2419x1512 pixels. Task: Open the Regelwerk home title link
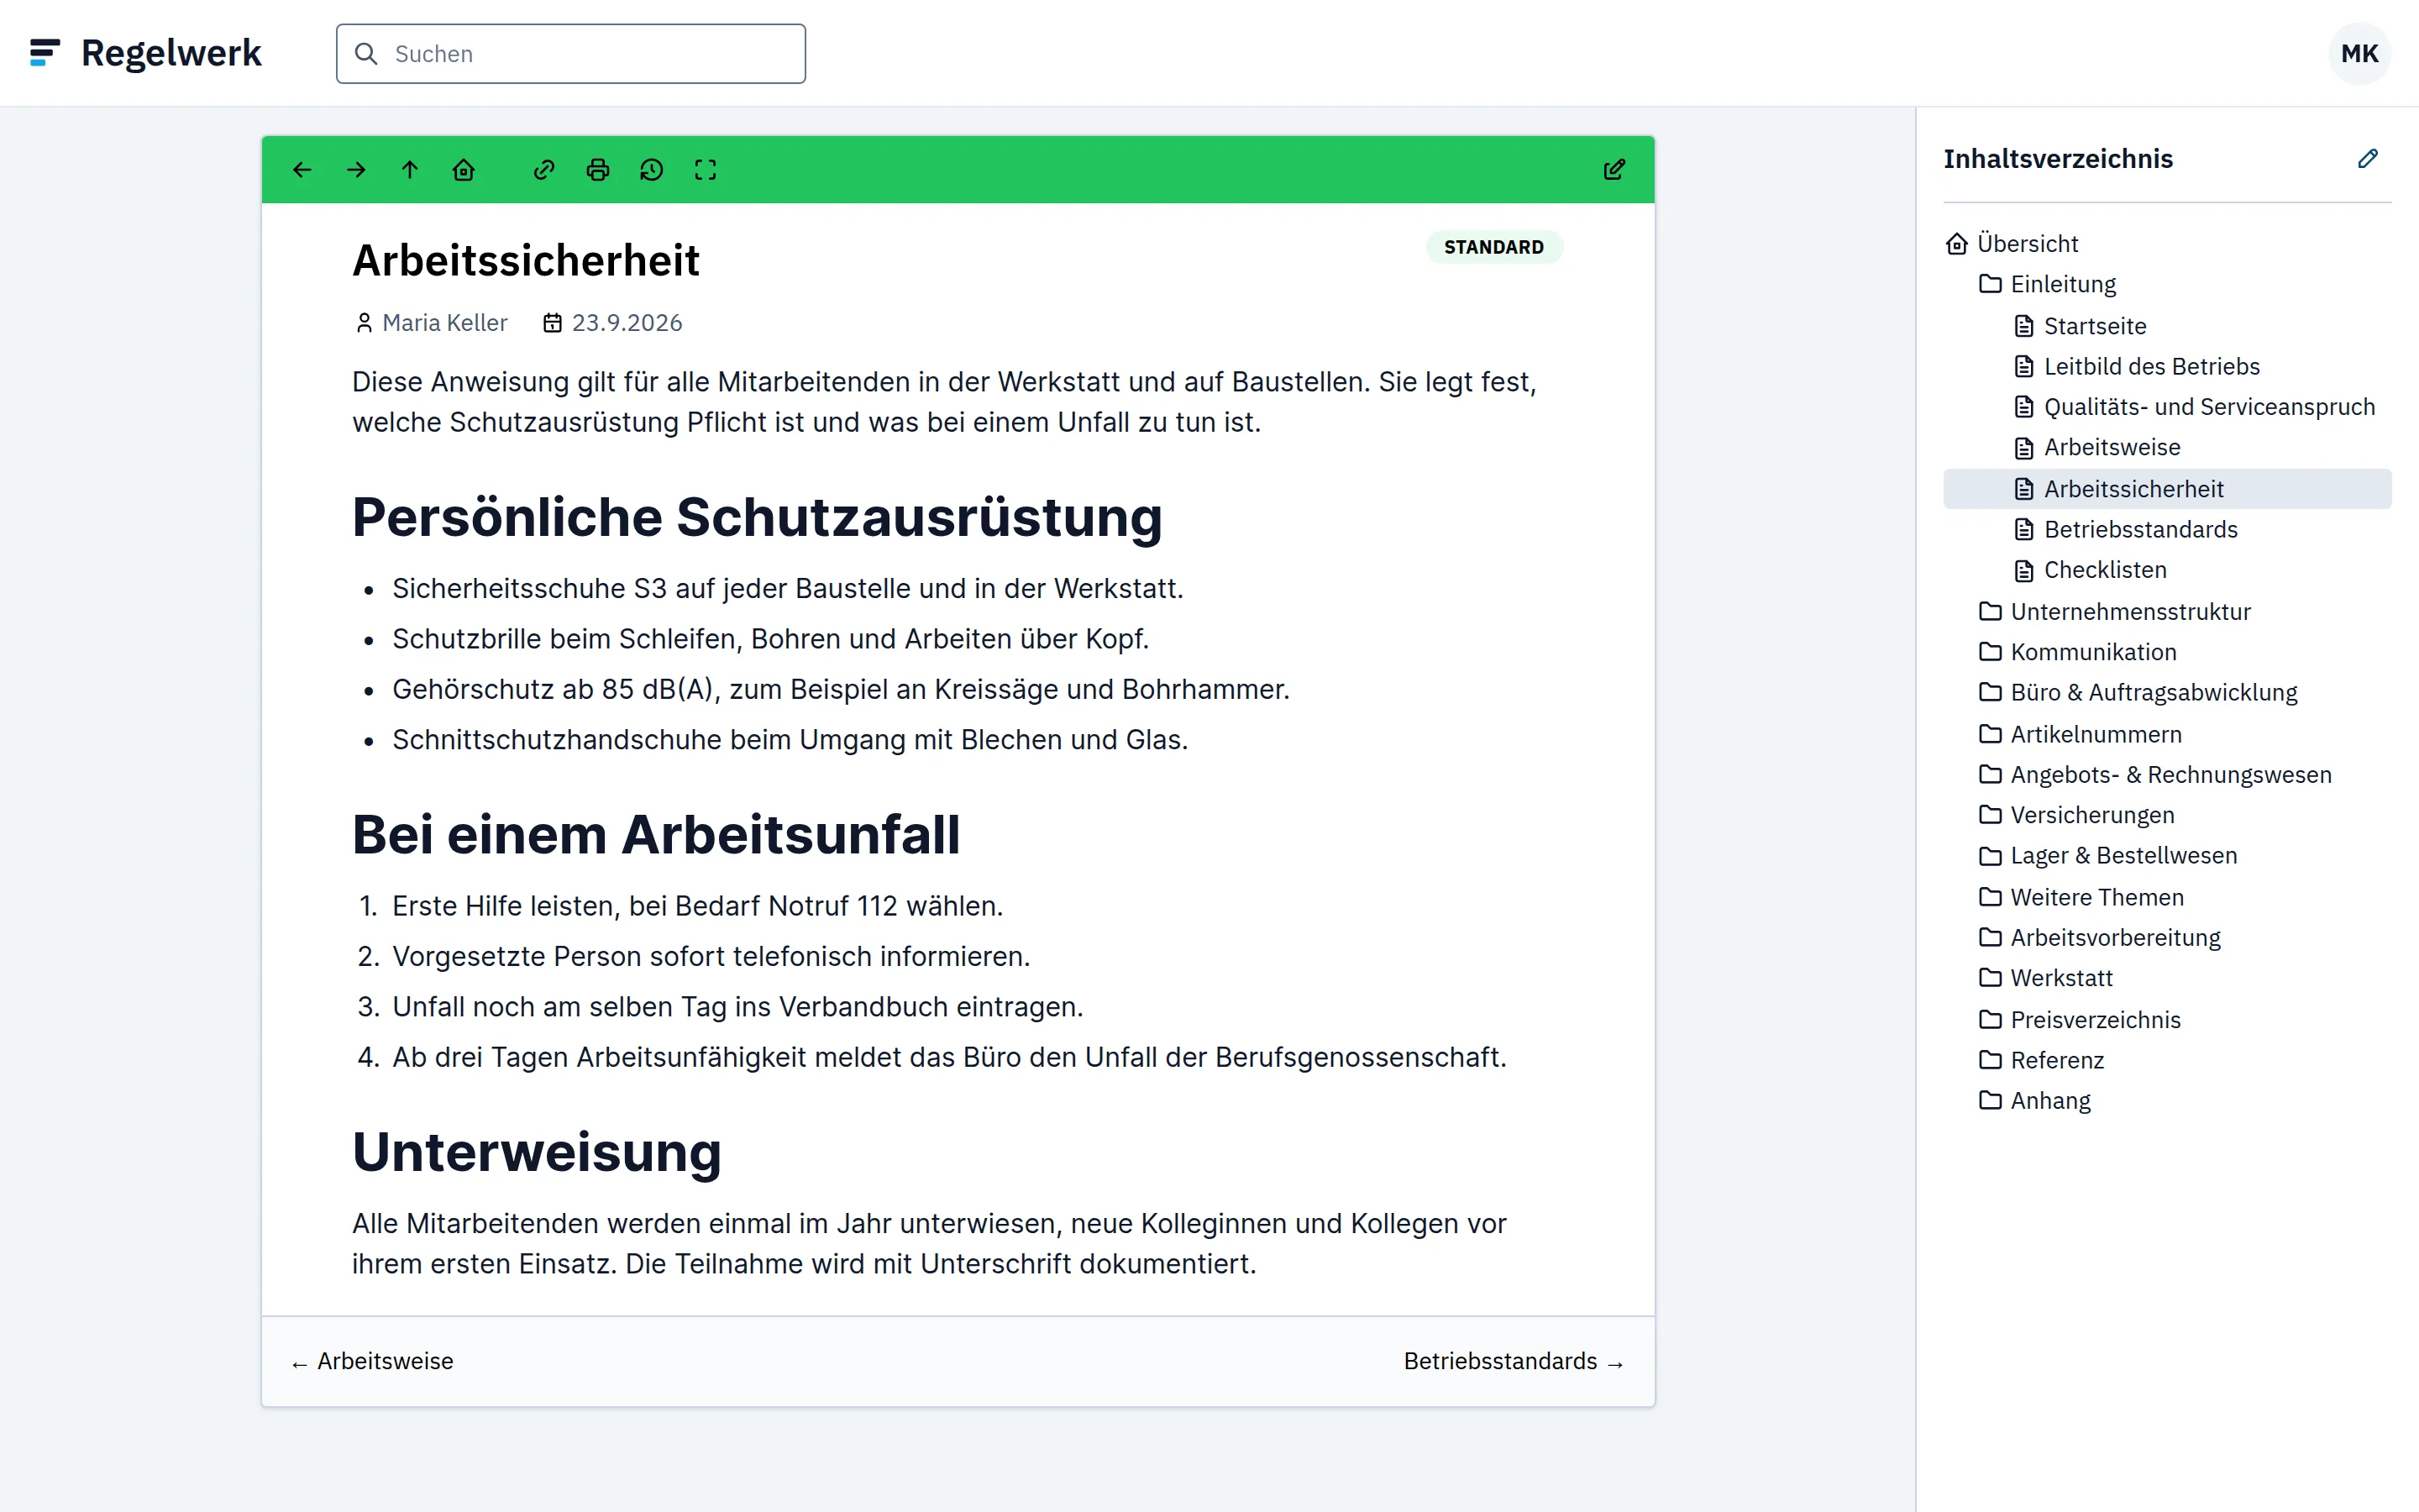(171, 53)
